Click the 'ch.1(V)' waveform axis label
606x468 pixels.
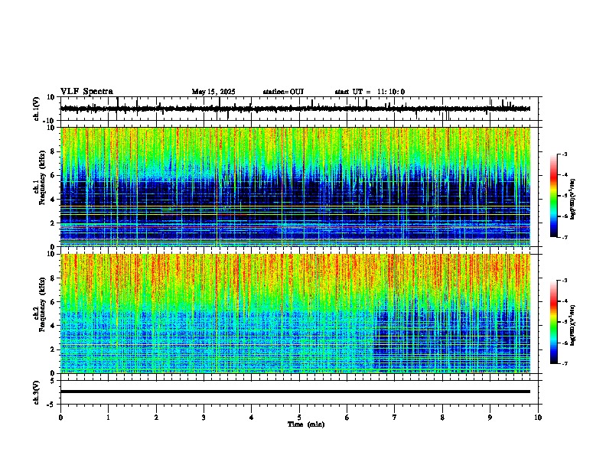click(37, 109)
